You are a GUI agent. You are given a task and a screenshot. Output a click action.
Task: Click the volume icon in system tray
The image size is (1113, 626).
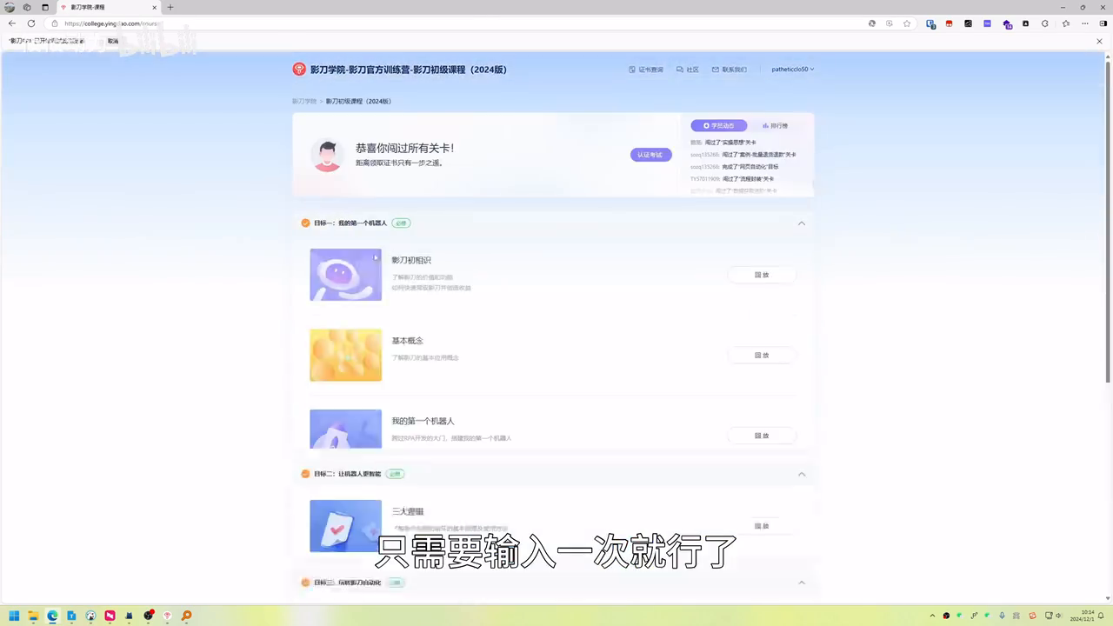(x=1058, y=616)
